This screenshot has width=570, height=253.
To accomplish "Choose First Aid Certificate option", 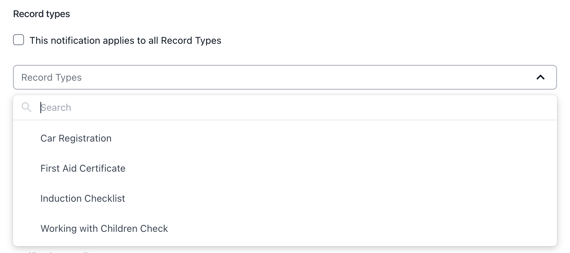I will tap(285, 168).
